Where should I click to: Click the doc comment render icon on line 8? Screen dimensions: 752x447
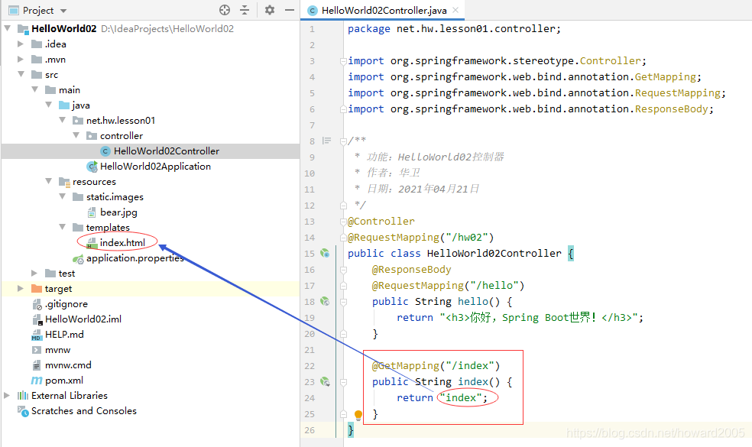point(326,141)
